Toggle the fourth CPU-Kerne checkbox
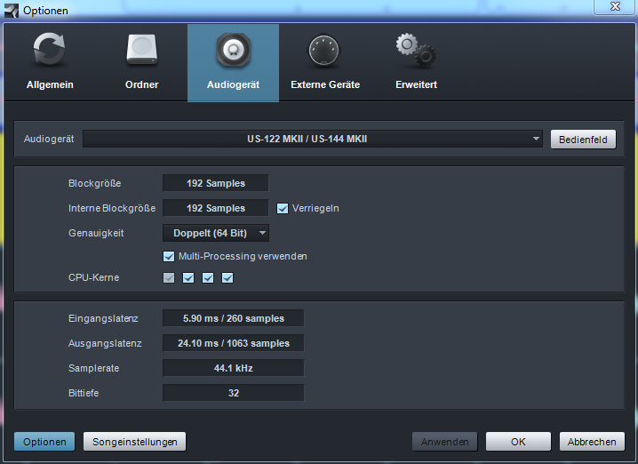Image resolution: width=638 pixels, height=464 pixels. click(x=227, y=278)
